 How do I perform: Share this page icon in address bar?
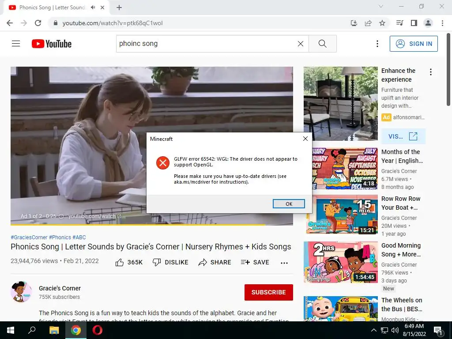coord(368,23)
